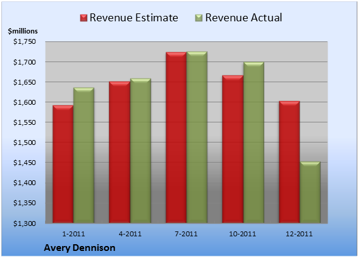Select the green actual bar for 12-2011
Screen dimensions: 358x257
[x=310, y=192]
